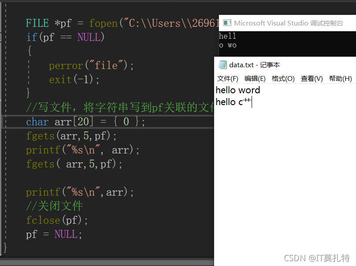This screenshot has width=356, height=266.
Task: Click the exit(-1) code line
Action: tap(74, 80)
